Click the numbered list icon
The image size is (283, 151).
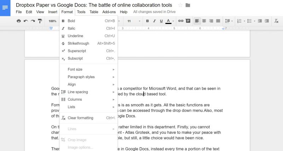239,21
